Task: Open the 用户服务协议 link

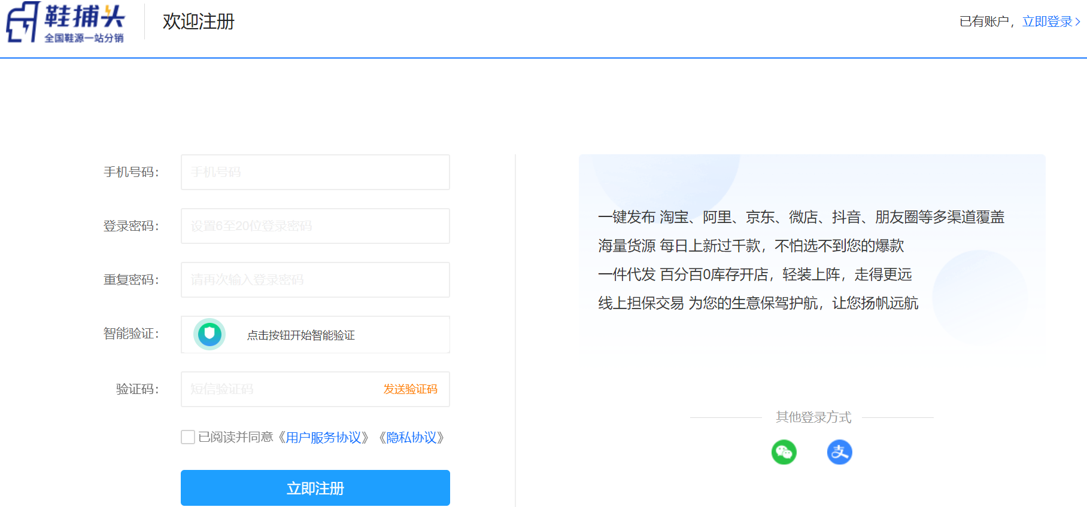Action: tap(323, 438)
